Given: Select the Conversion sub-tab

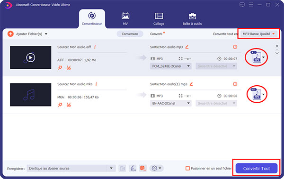Looking at the screenshot, I should [x=130, y=34].
